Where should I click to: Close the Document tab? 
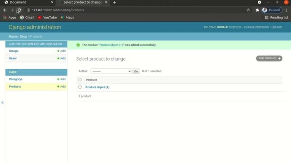(x=52, y=2)
